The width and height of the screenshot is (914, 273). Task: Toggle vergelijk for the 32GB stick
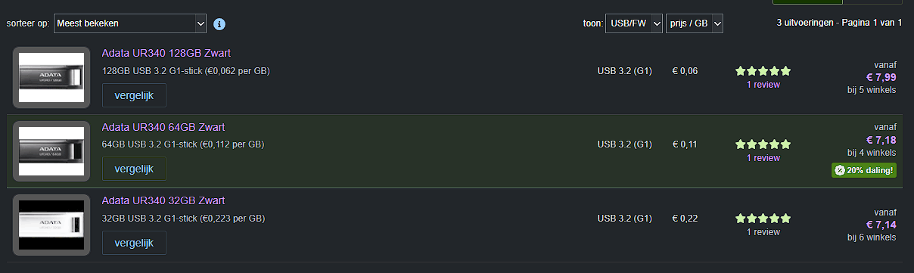134,243
